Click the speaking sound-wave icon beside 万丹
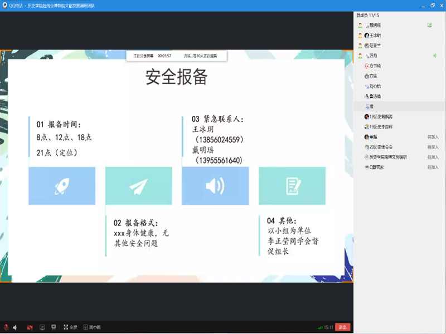 pyautogui.click(x=434, y=56)
